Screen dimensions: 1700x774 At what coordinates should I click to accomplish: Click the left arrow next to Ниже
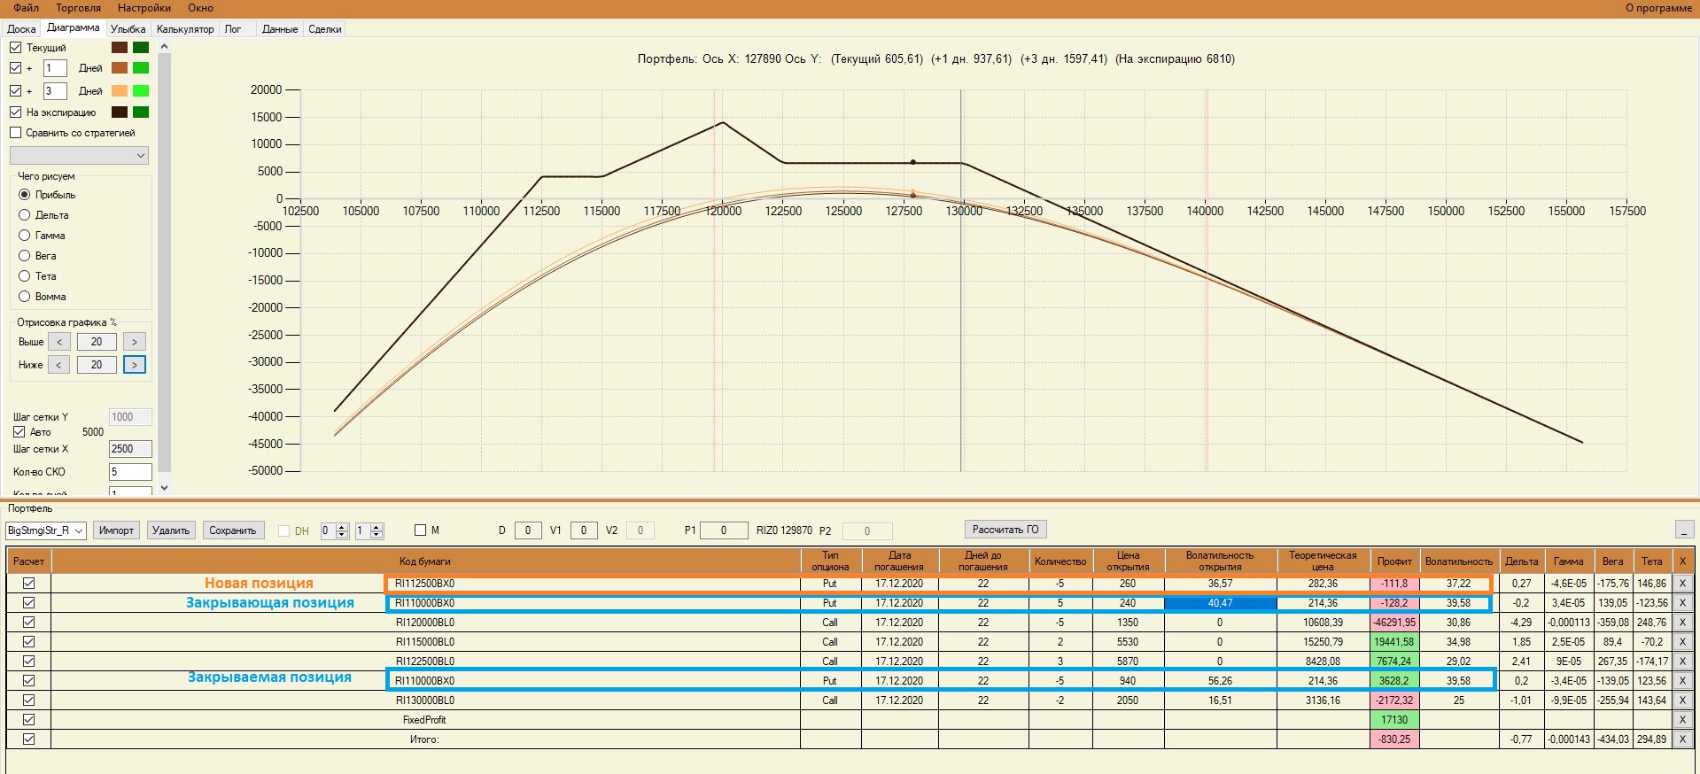[59, 365]
